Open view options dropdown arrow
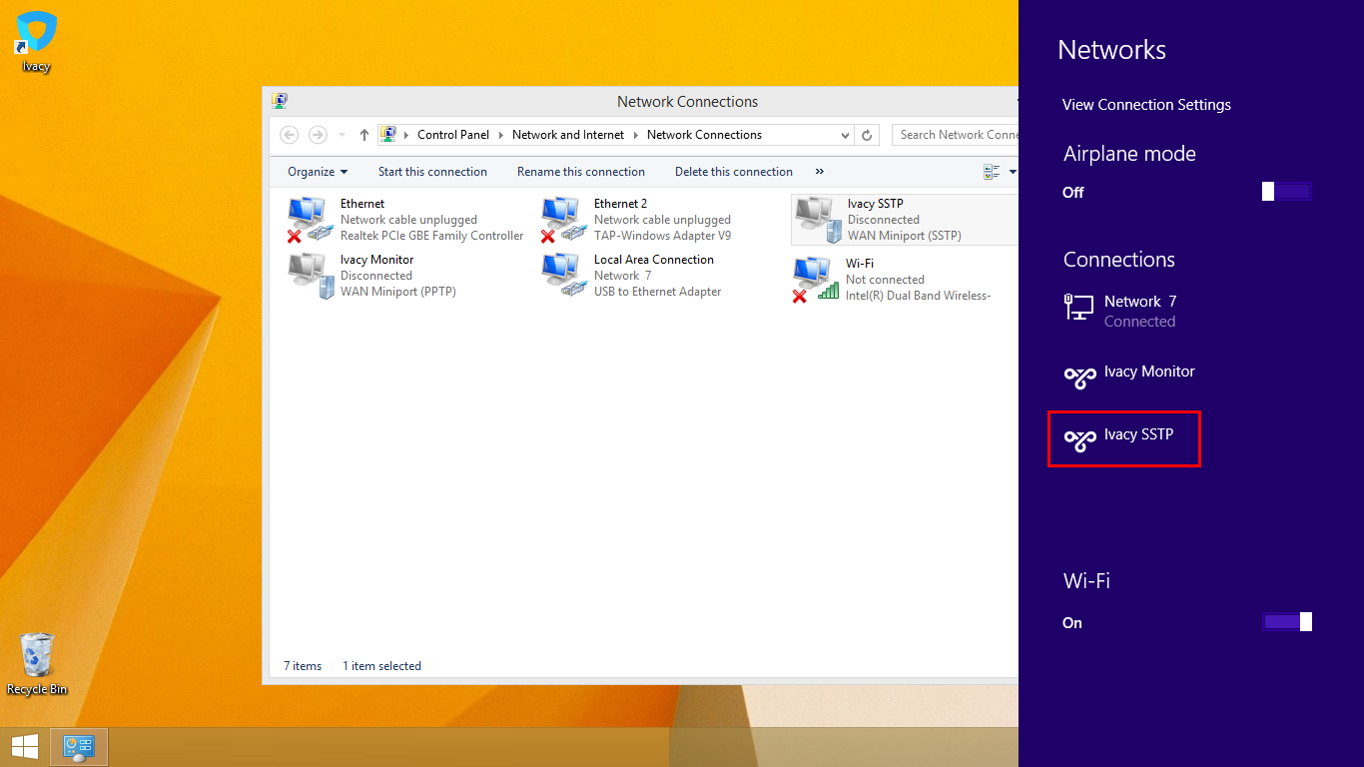1364x767 pixels. tap(1012, 172)
